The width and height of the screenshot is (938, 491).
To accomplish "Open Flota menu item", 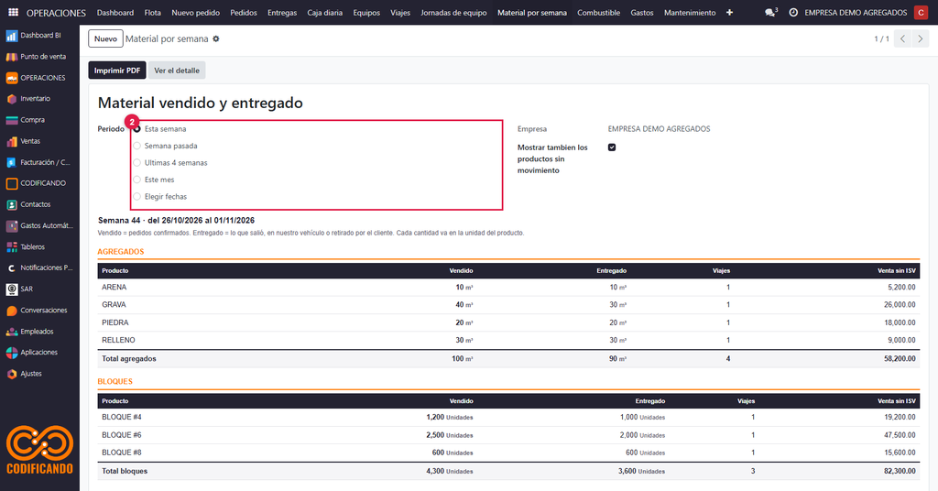I will tap(153, 13).
